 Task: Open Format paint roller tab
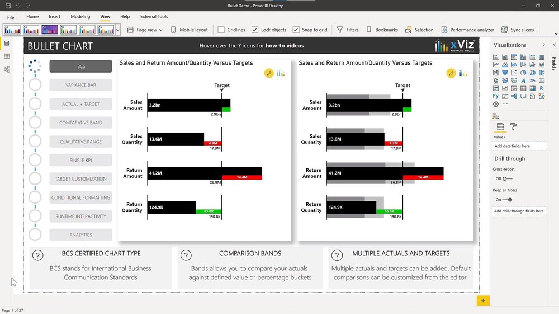[513, 127]
